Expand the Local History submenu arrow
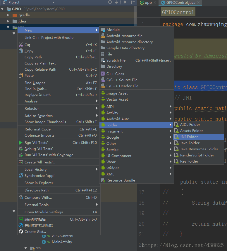 tap(97, 169)
